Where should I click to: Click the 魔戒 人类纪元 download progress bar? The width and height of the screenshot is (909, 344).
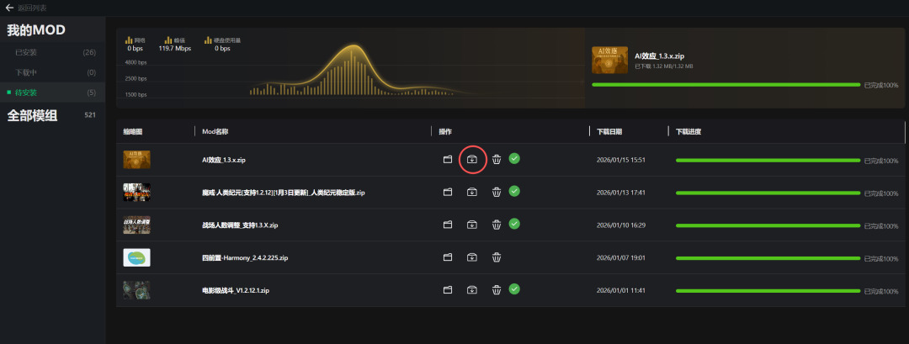[768, 192]
